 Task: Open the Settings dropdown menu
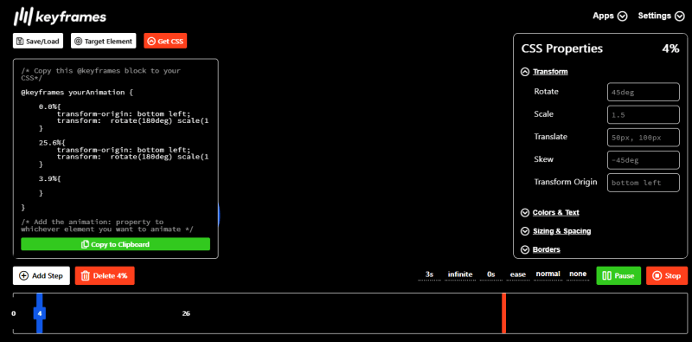pos(661,16)
